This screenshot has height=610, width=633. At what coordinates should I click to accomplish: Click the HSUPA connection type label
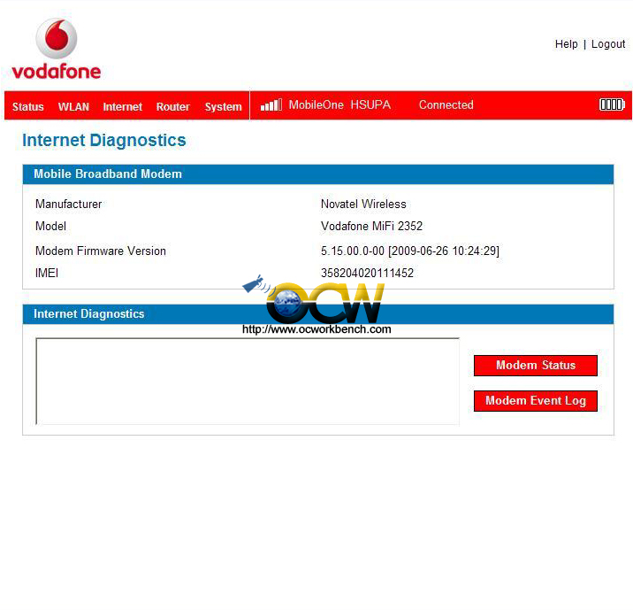coord(370,104)
